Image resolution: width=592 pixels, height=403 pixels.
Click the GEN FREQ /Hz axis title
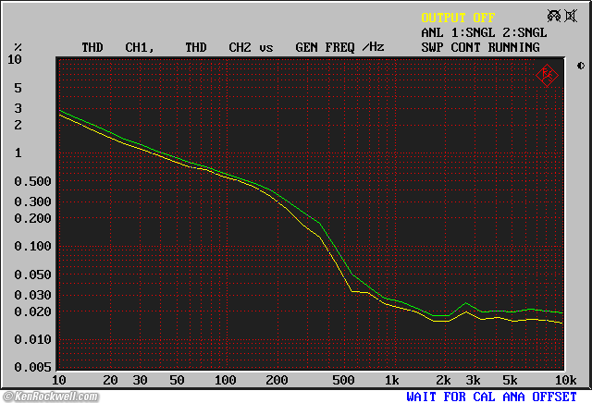339,47
